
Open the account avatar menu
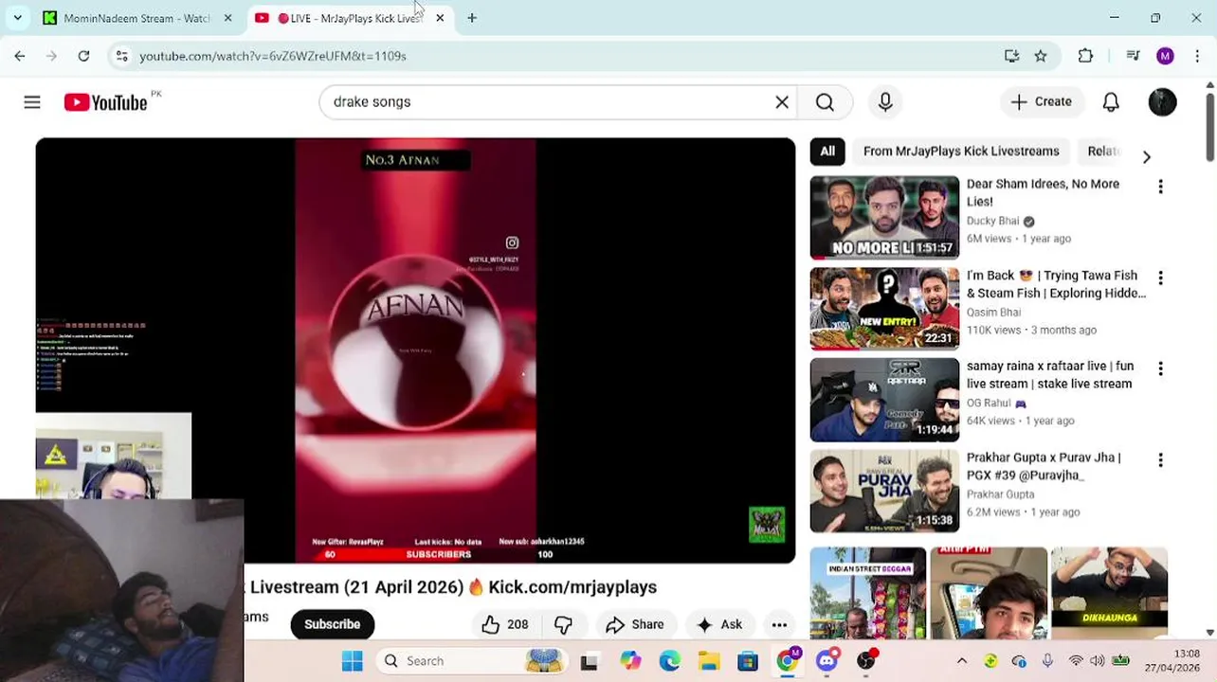point(1162,102)
